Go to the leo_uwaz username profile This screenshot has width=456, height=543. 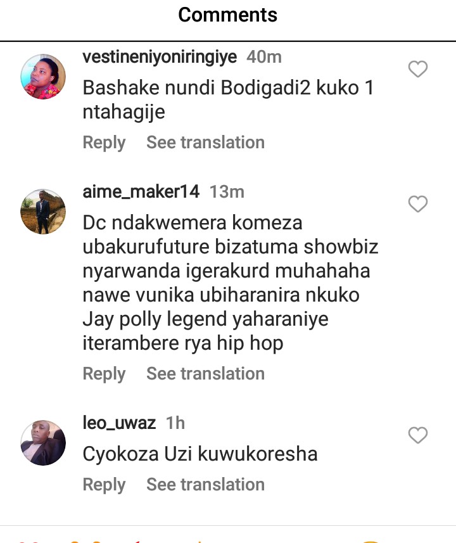point(119,423)
